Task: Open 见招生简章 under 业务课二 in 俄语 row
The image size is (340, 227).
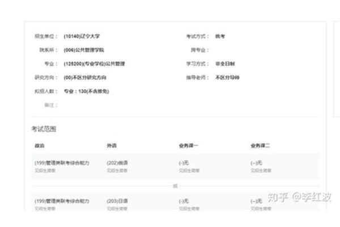Action: [261, 170]
